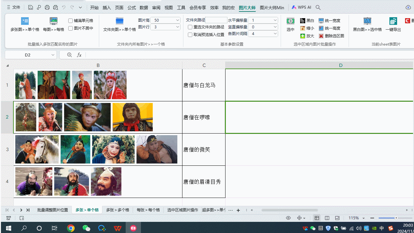Screen dimensions: 414x233
Task: Switch to the 插入 ribbon tab
Action: pyautogui.click(x=107, y=8)
